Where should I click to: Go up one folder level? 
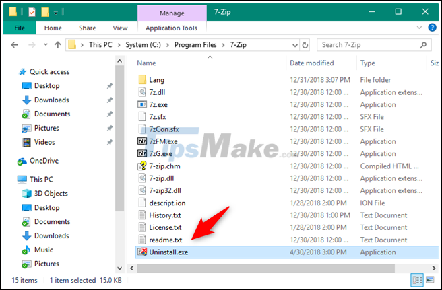point(58,45)
